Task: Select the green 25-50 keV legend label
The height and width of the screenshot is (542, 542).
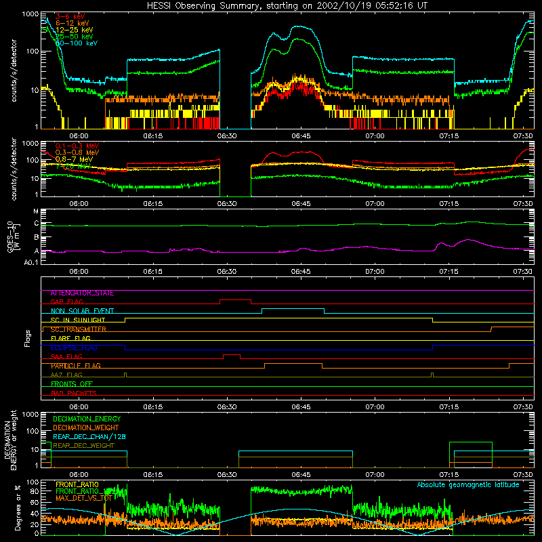Action: pyautogui.click(x=74, y=37)
